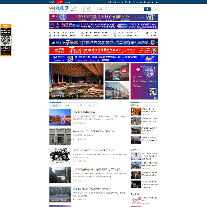Viewport: 207px width, 207px height.
Task: Open the search category dropdown beside search box
Action: [101, 9]
